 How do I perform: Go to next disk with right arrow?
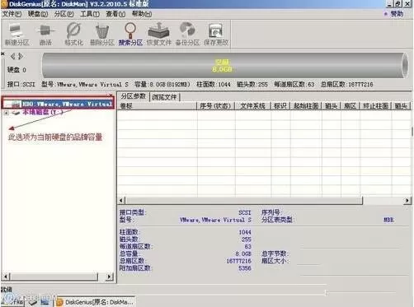coord(21,57)
